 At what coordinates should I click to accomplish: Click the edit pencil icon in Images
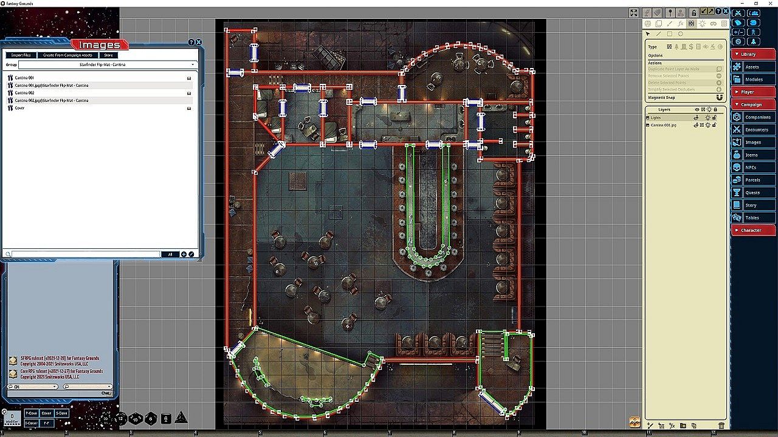click(x=191, y=254)
